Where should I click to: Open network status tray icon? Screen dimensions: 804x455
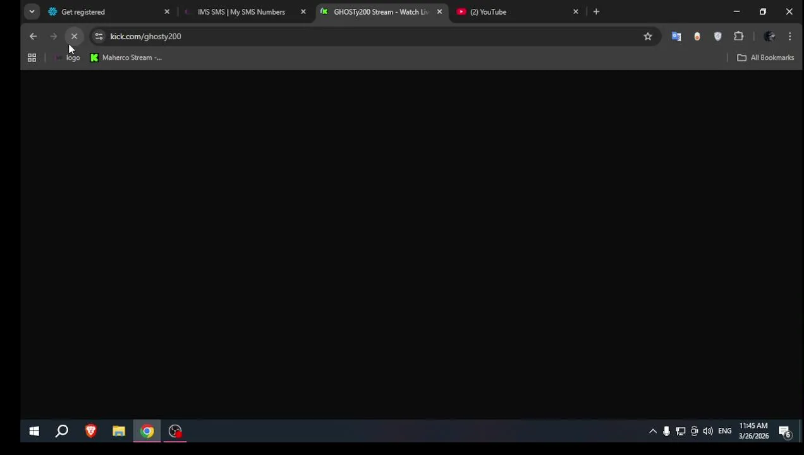680,431
